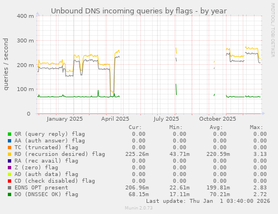Click the 'Cur:' column header
The height and width of the screenshot is (214, 278).
[x=135, y=127]
